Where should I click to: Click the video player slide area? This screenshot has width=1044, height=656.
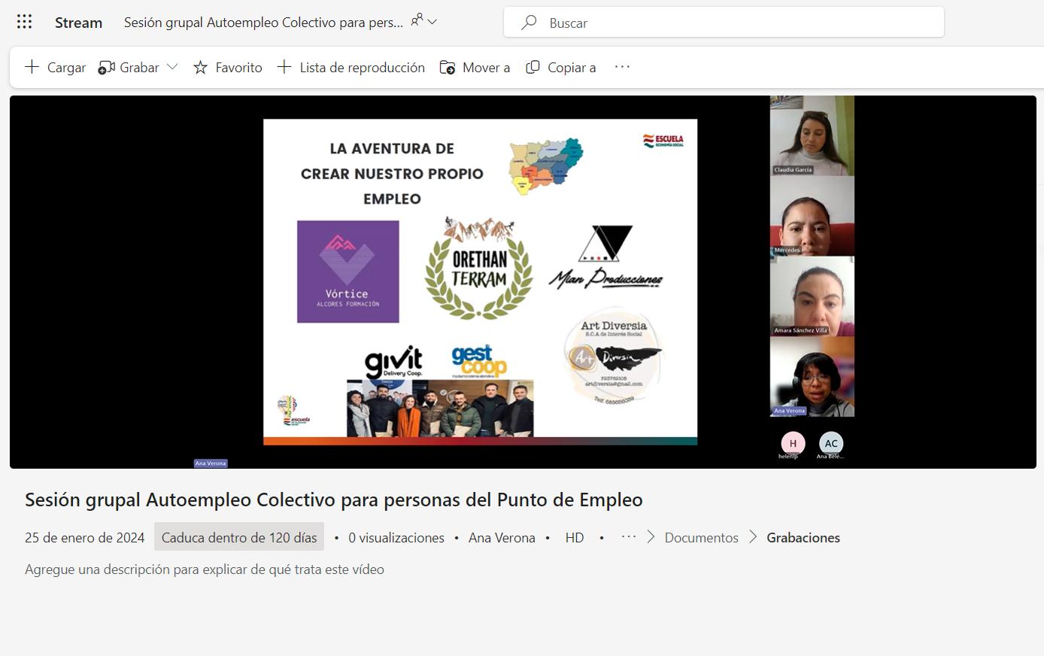point(480,282)
